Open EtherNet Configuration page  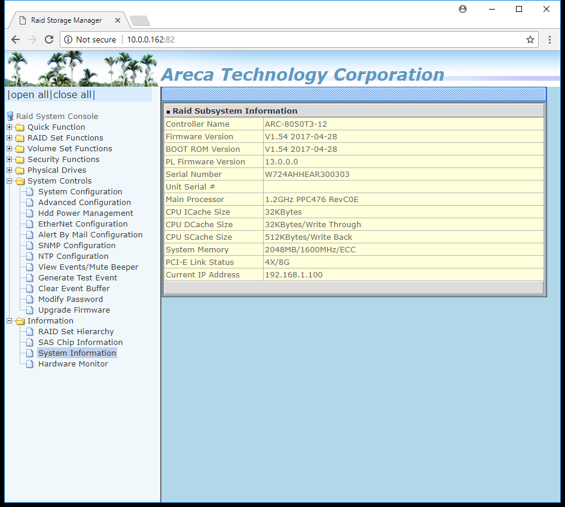[x=83, y=224]
